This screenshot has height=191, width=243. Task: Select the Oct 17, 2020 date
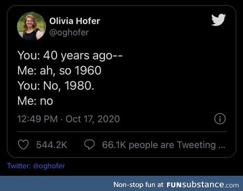[93, 119]
